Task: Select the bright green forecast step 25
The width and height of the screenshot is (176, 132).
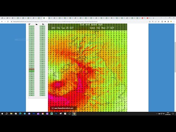Action: [32, 71]
